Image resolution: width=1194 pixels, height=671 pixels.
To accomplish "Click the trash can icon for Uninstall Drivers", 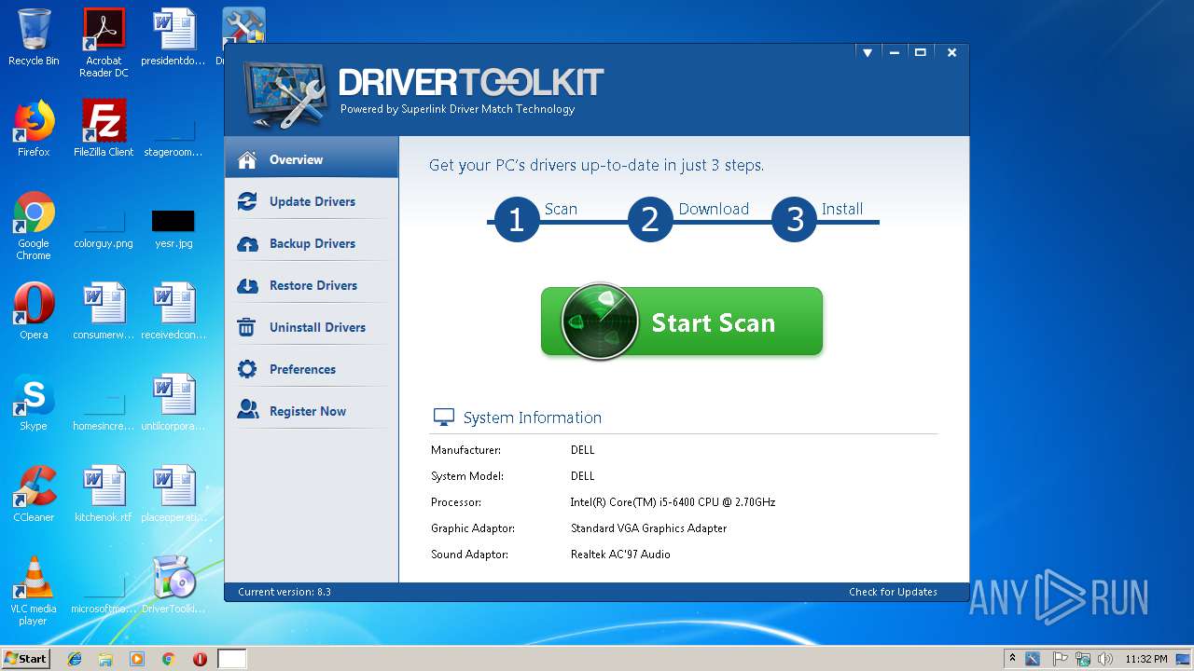I will (247, 327).
